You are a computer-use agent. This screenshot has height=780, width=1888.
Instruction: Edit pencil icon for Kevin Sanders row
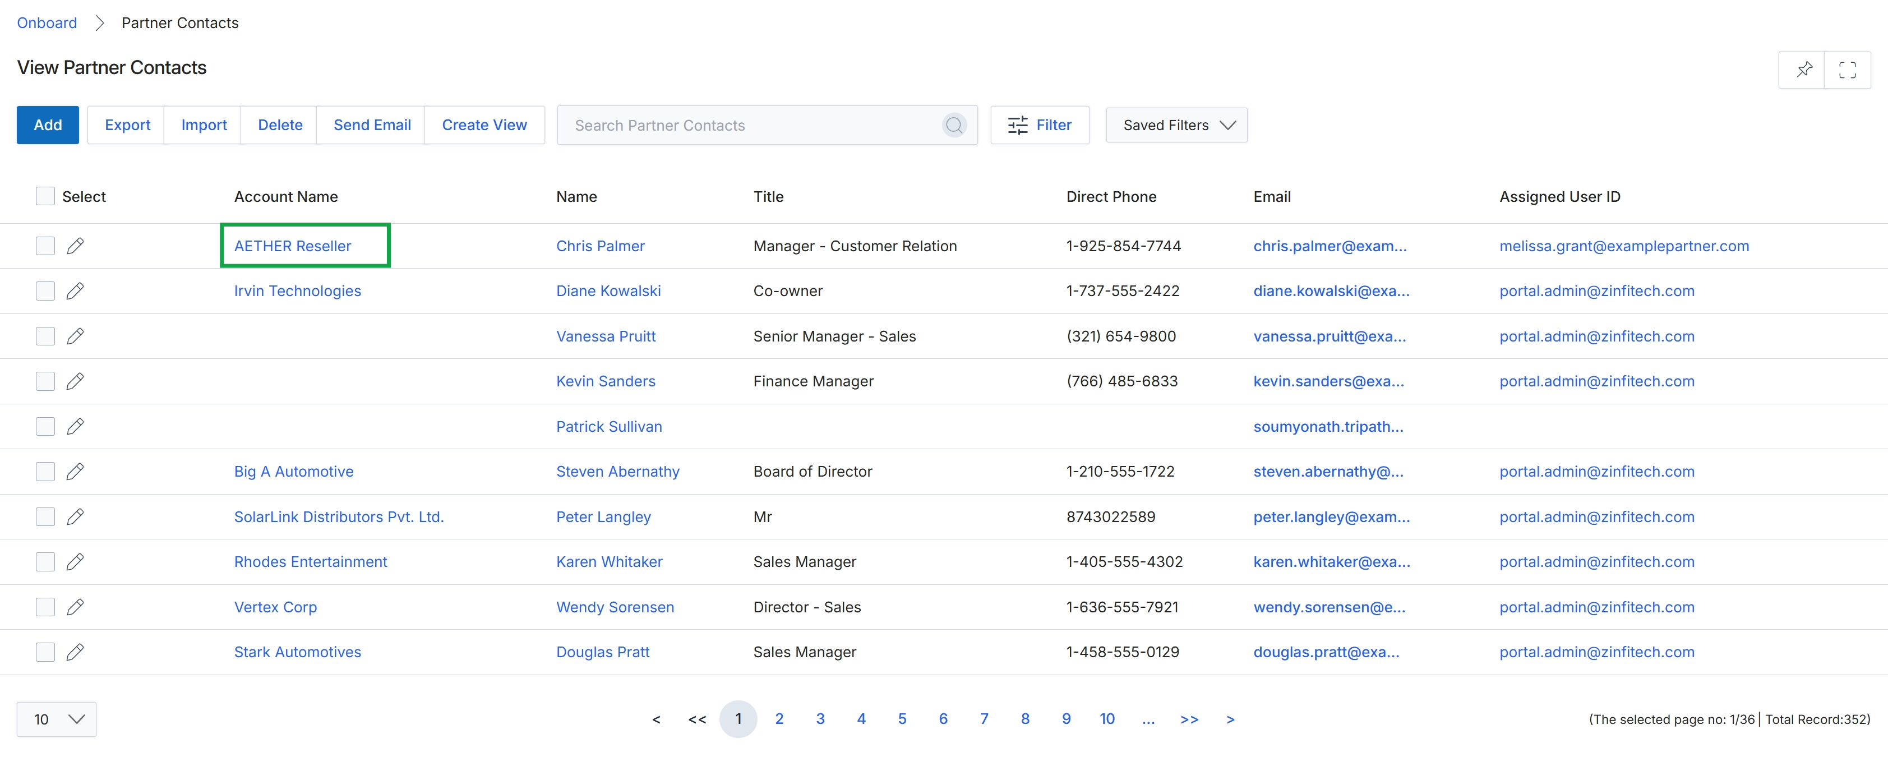click(75, 381)
